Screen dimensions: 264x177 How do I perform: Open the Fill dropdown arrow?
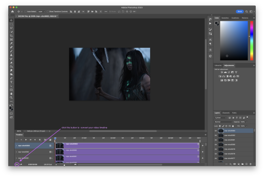click(247, 126)
